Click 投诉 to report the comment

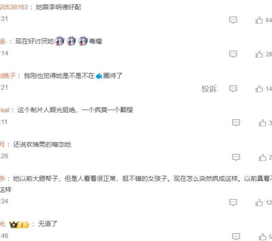209,89
